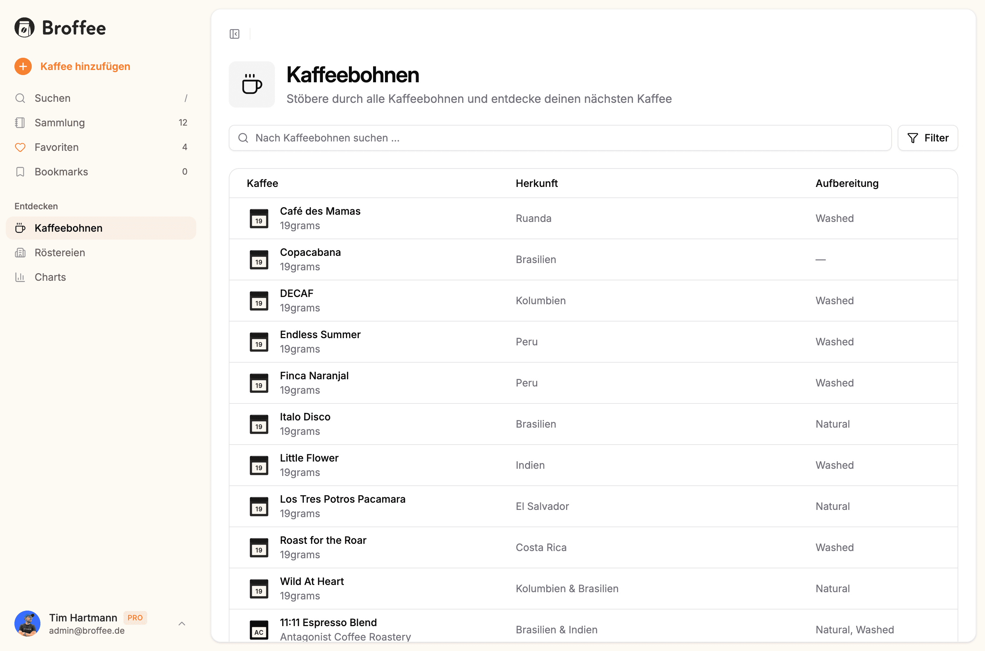Image resolution: width=985 pixels, height=651 pixels.
Task: Click the 19grams logo beside Café des Mamas
Action: (259, 218)
